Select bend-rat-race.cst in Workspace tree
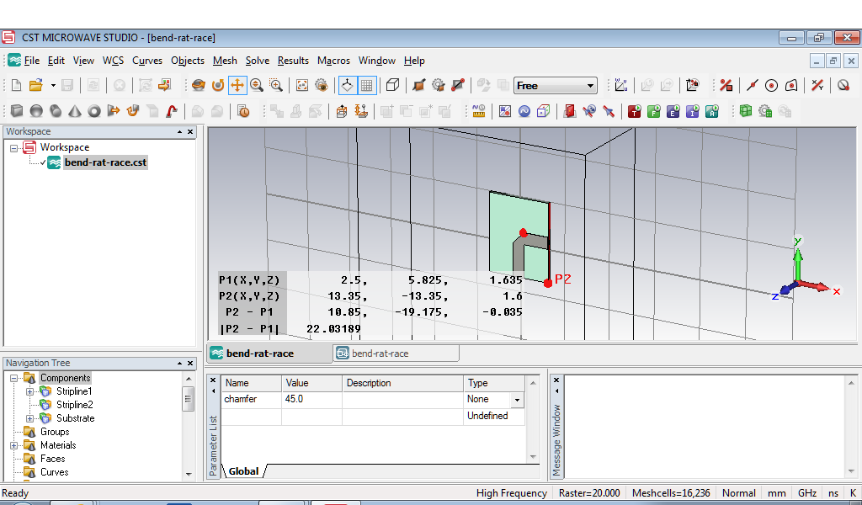 [x=104, y=162]
